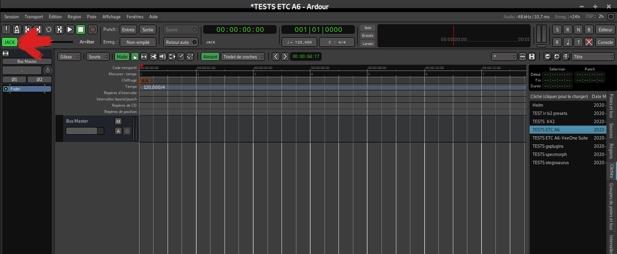
Task: Arm global recording with the red record button
Action: pyautogui.click(x=92, y=29)
